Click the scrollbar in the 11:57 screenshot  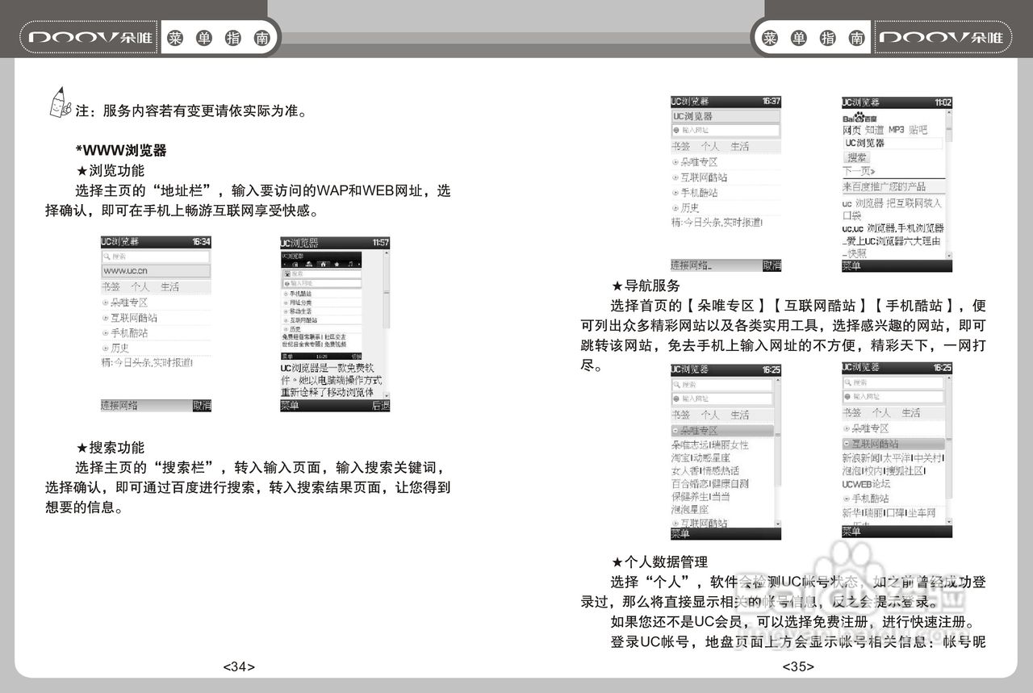click(387, 323)
